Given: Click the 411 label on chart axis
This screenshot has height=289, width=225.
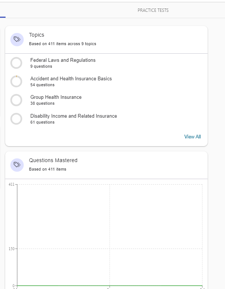Looking at the screenshot, I should [x=11, y=184].
